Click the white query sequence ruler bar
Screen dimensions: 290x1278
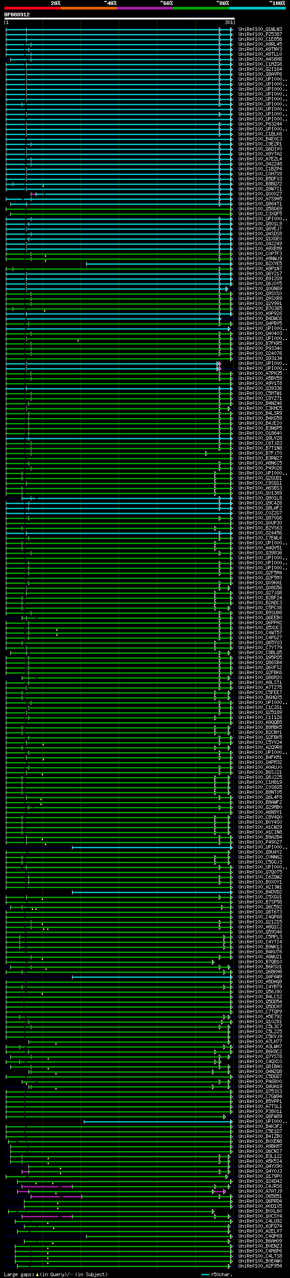(120, 18)
